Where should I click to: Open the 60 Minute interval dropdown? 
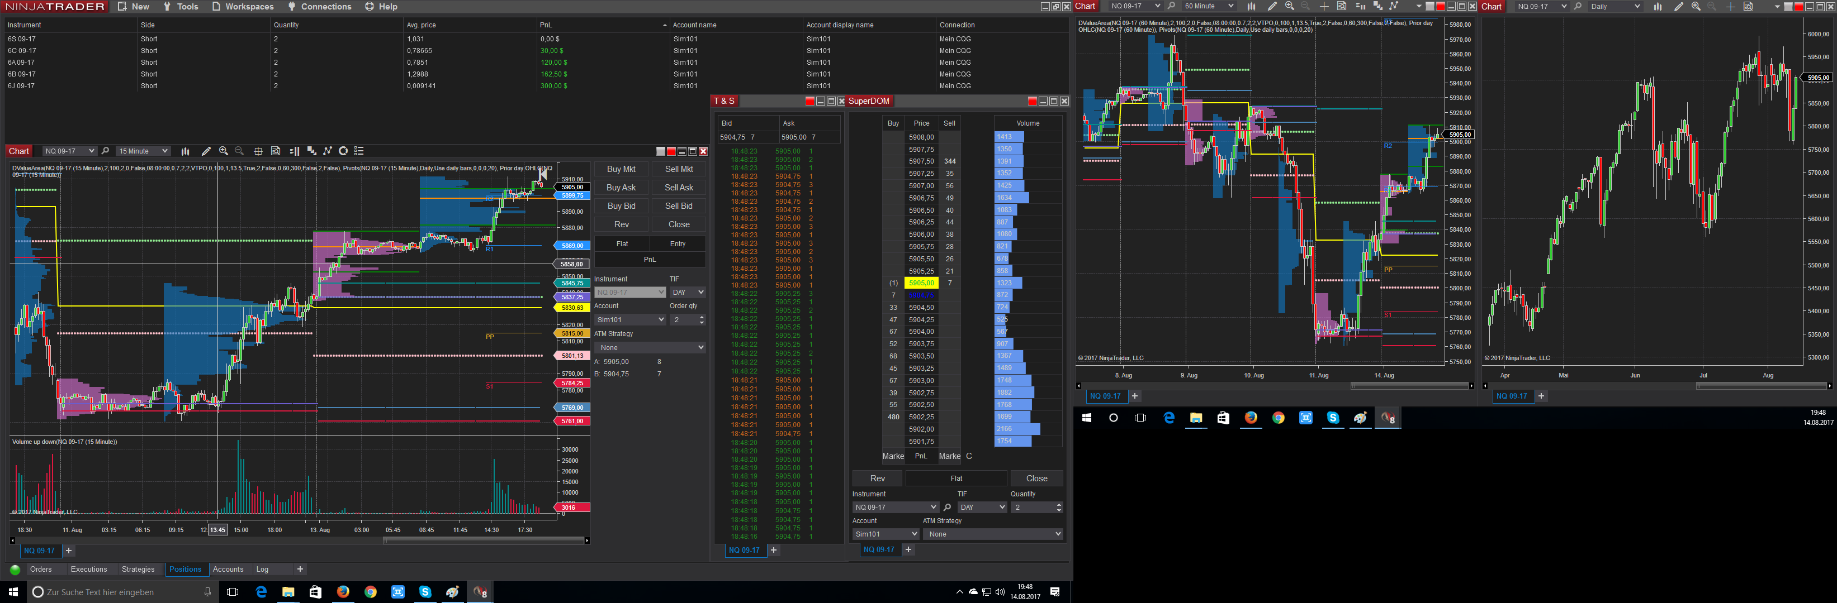click(x=1209, y=6)
